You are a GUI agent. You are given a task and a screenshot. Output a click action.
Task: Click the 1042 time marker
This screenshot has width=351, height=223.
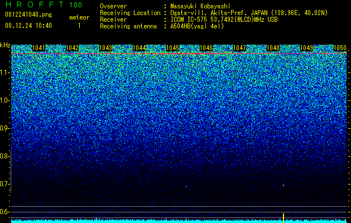click(73, 48)
